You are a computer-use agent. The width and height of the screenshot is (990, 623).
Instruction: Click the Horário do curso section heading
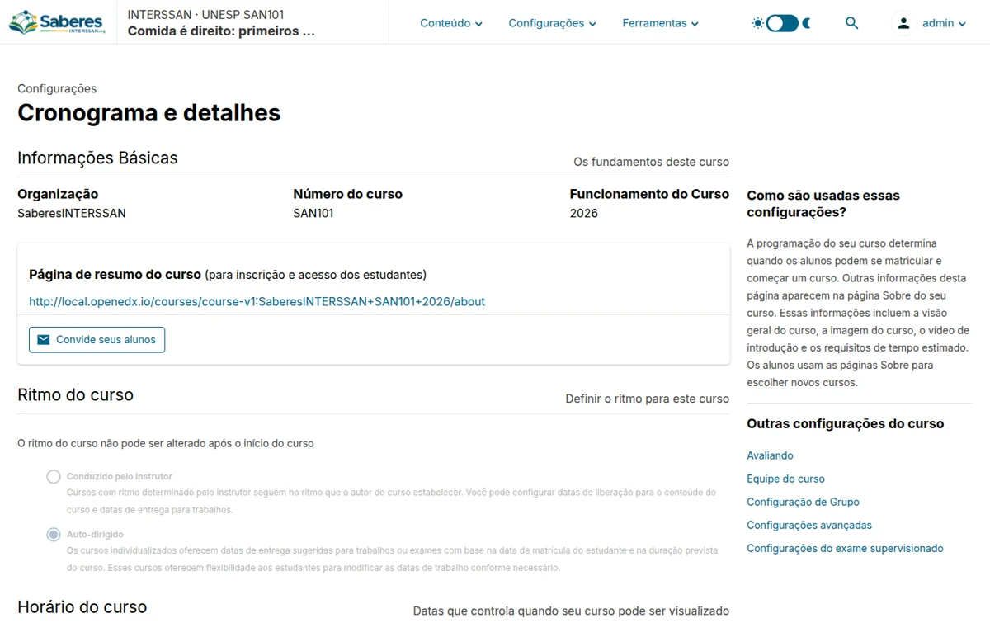(82, 607)
